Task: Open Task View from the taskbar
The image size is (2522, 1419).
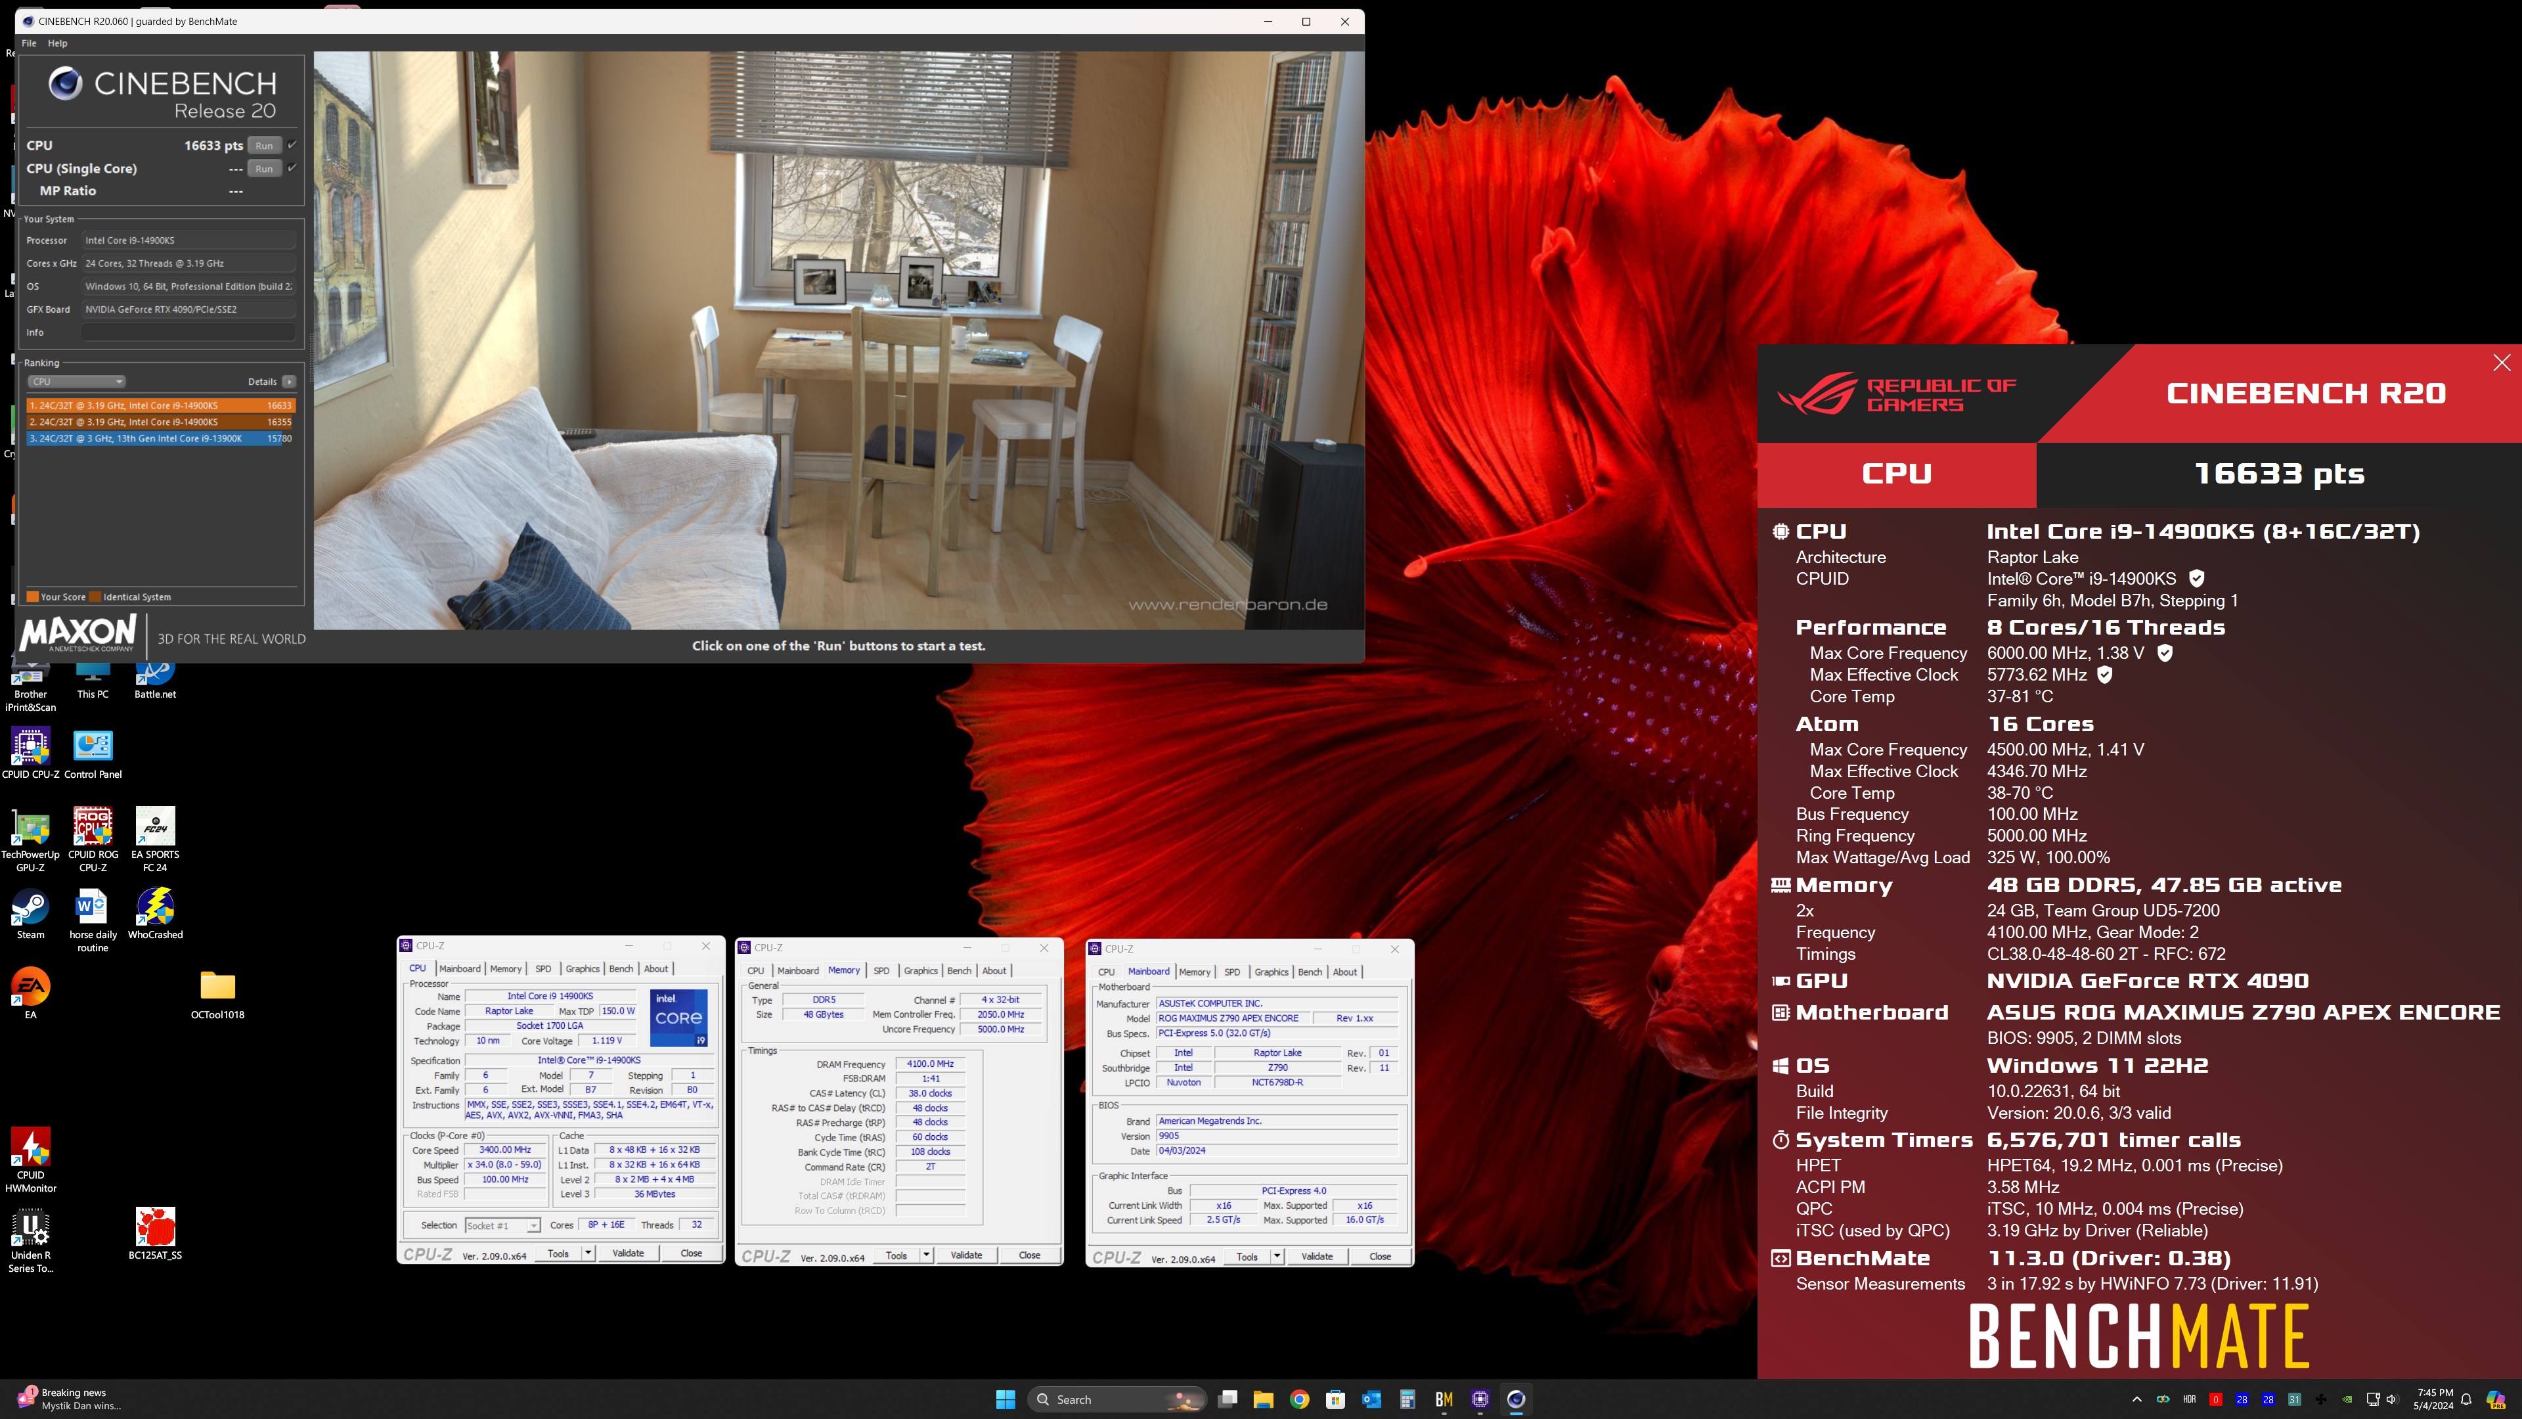Action: (1228, 1399)
